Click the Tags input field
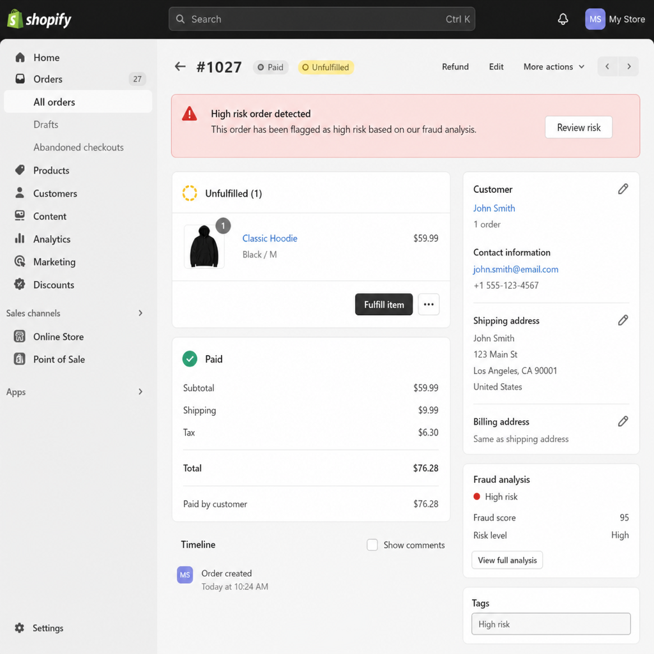Viewport: 654px width, 654px height. pyautogui.click(x=551, y=624)
